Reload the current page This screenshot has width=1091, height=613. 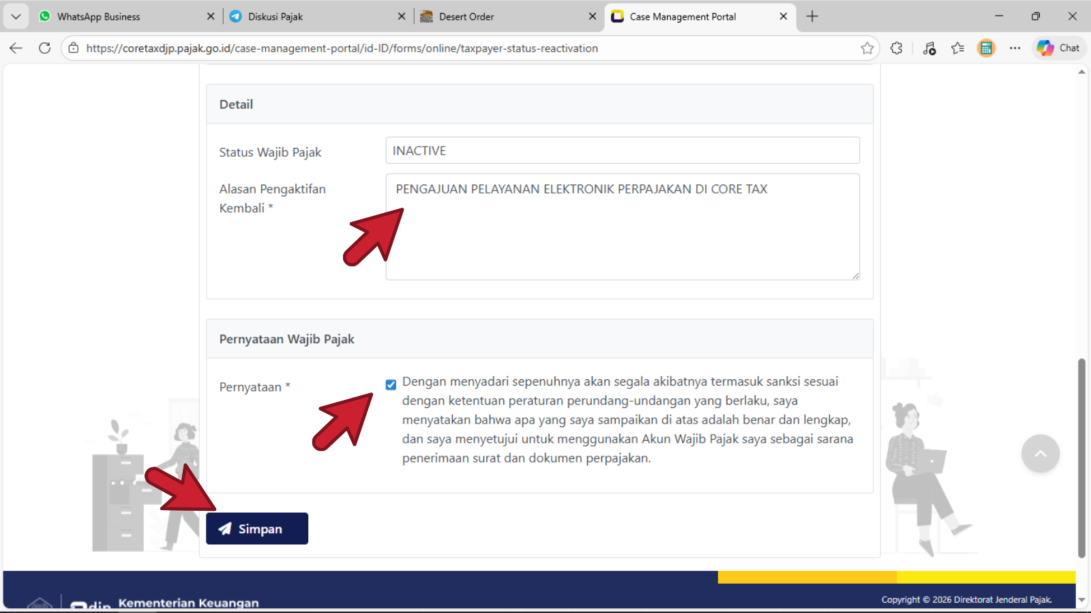click(45, 48)
